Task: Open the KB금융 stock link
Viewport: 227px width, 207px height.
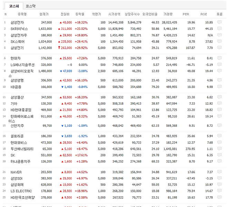Action: pyautogui.click(x=16, y=87)
